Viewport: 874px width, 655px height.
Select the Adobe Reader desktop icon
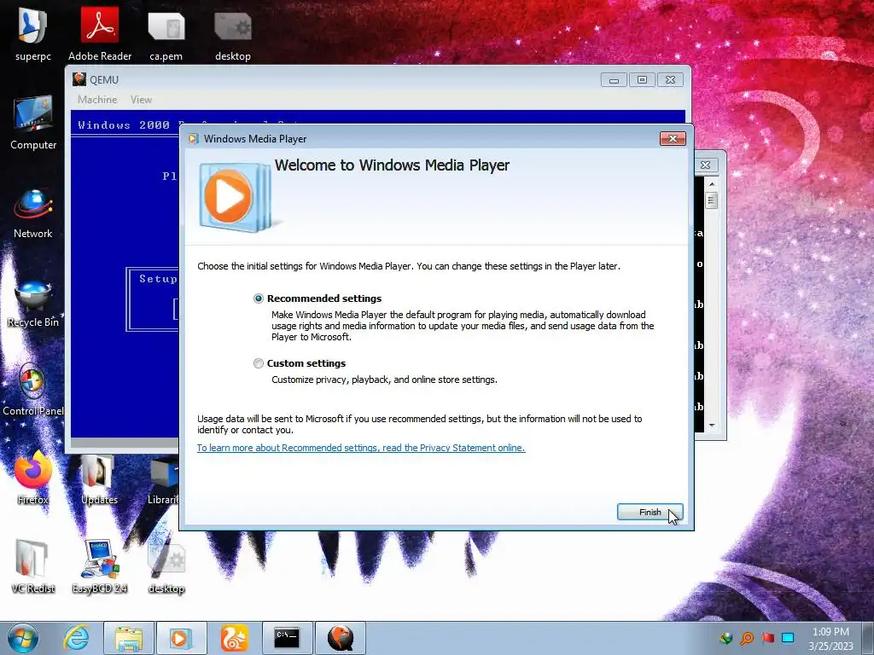tap(100, 34)
